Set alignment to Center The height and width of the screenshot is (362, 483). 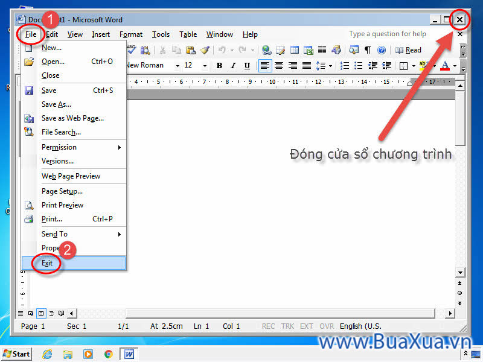click(279, 66)
